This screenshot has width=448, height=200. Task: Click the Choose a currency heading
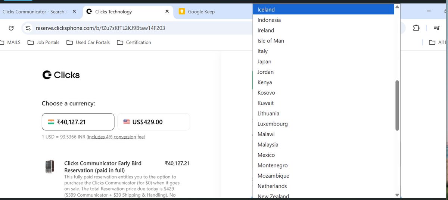click(68, 104)
